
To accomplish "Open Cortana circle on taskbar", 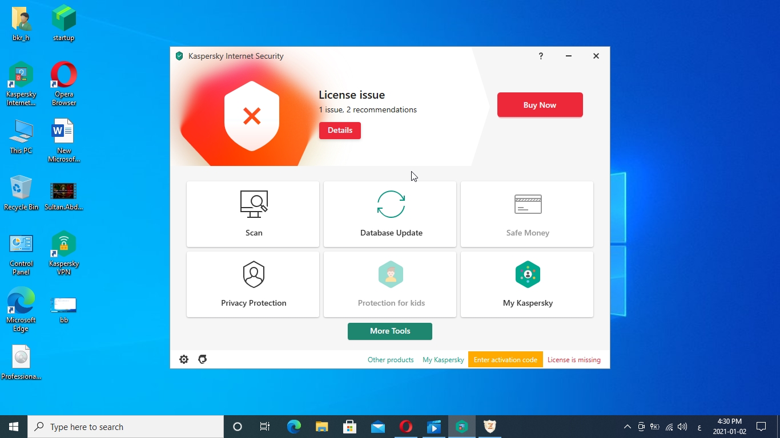I will click(238, 427).
